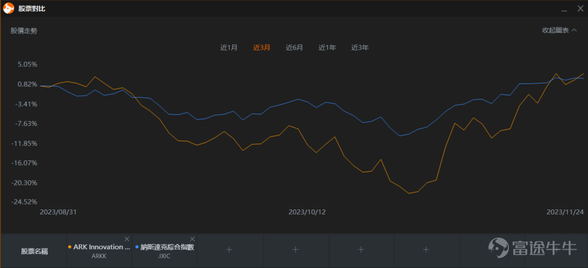Add a stock in the third empty plus slot
Viewport: 588px width, 268px height.
(361, 249)
